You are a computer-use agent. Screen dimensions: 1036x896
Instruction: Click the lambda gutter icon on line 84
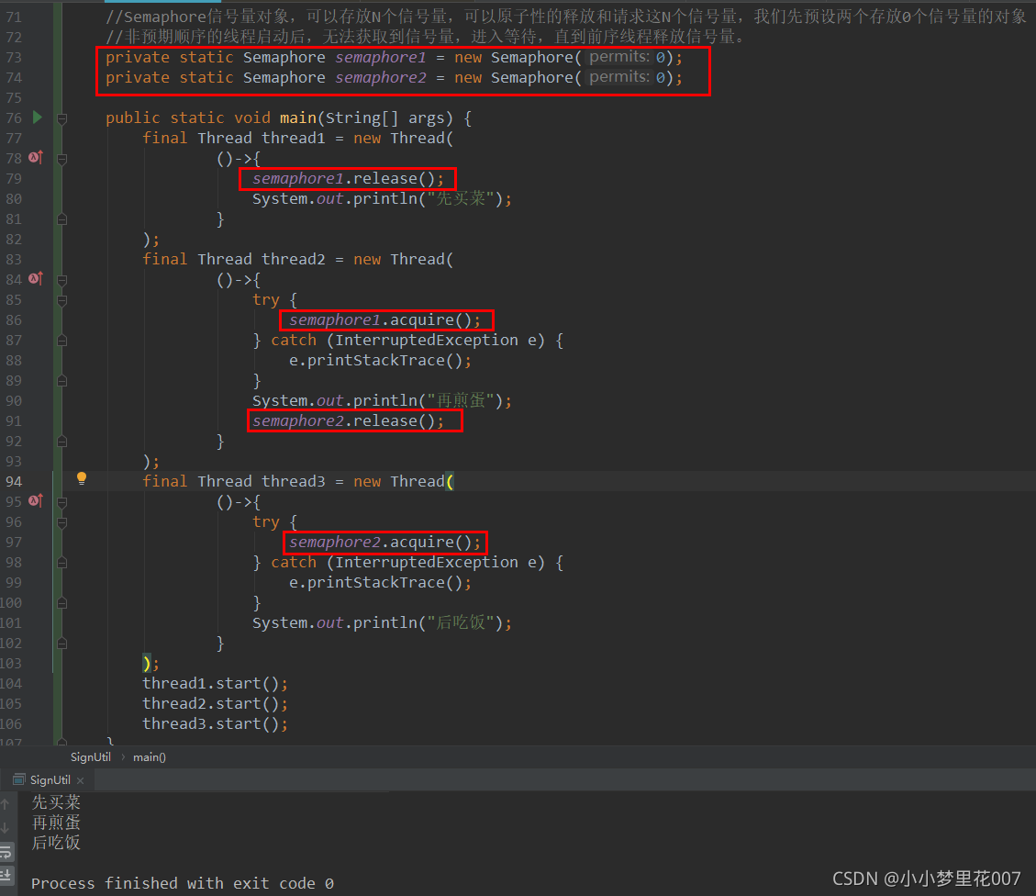coord(37,279)
